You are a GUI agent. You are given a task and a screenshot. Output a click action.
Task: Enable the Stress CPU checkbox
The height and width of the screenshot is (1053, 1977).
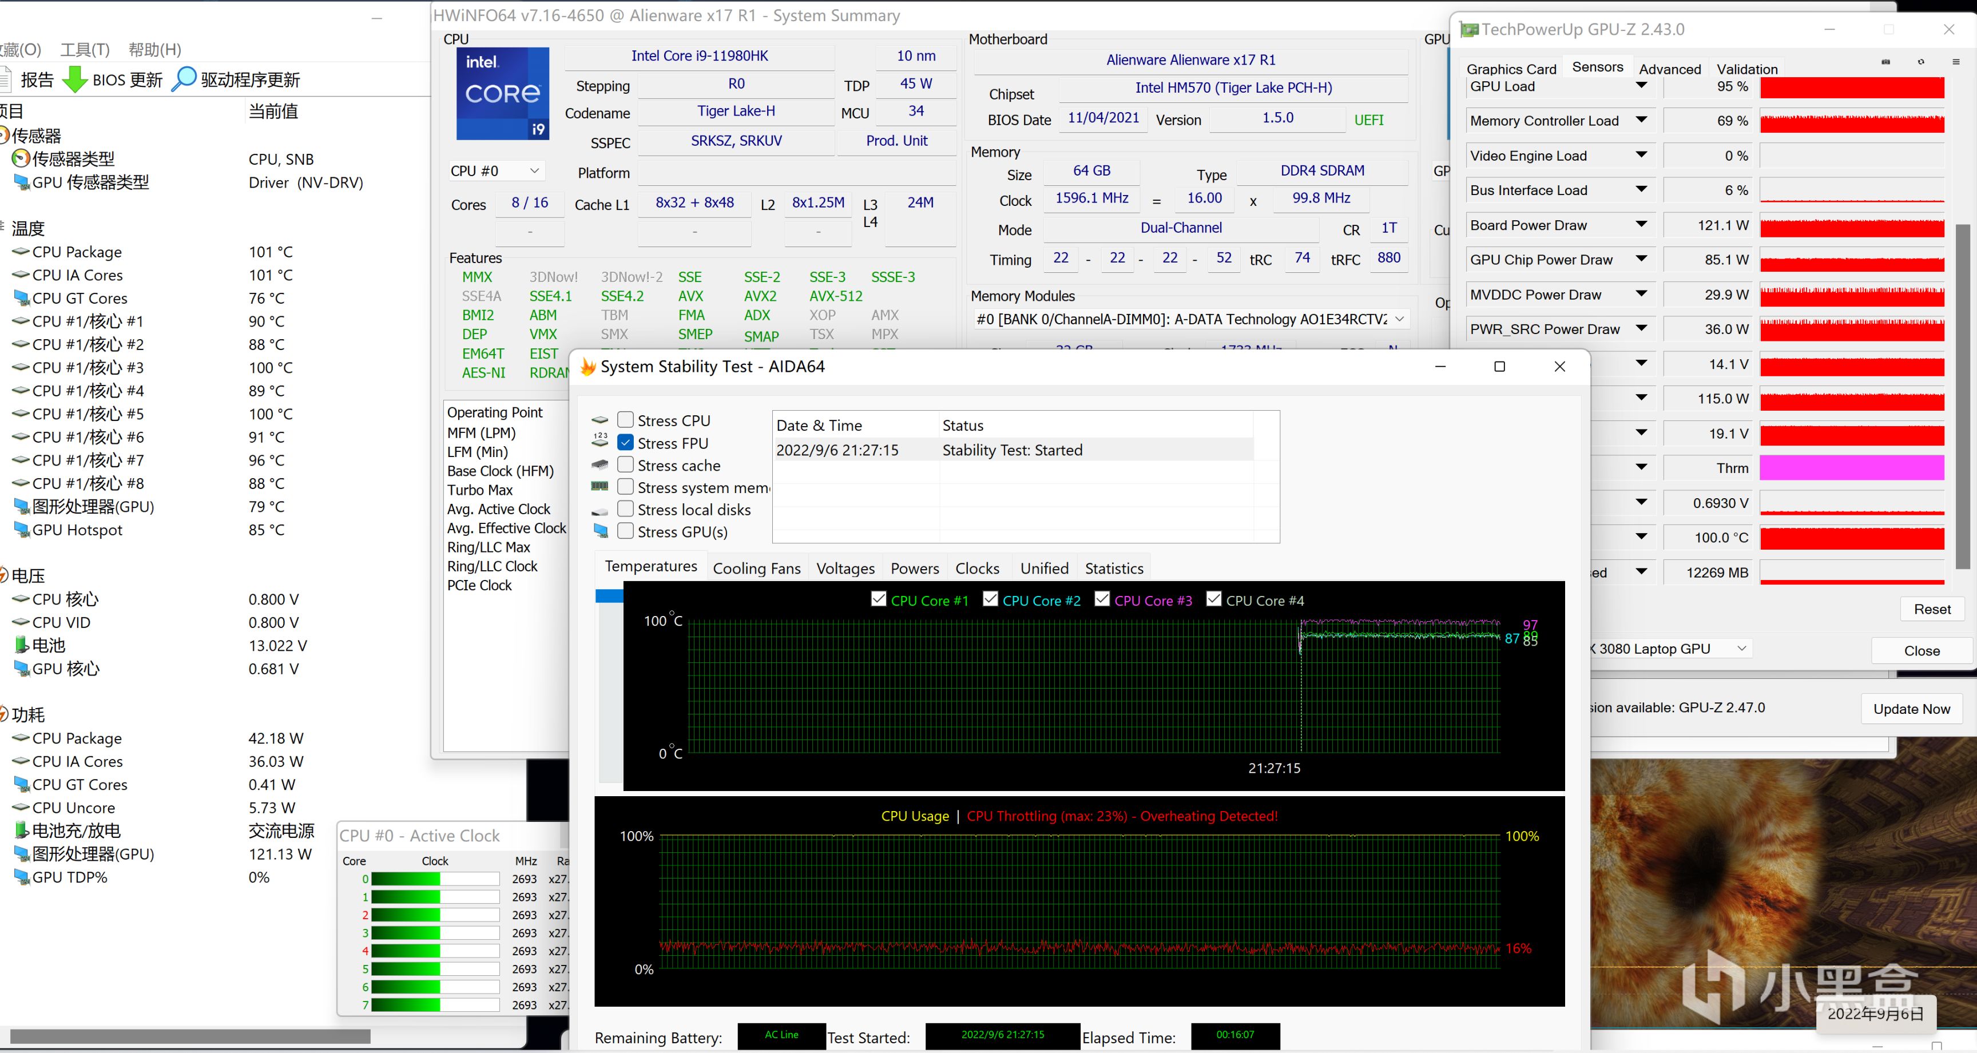pyautogui.click(x=625, y=420)
